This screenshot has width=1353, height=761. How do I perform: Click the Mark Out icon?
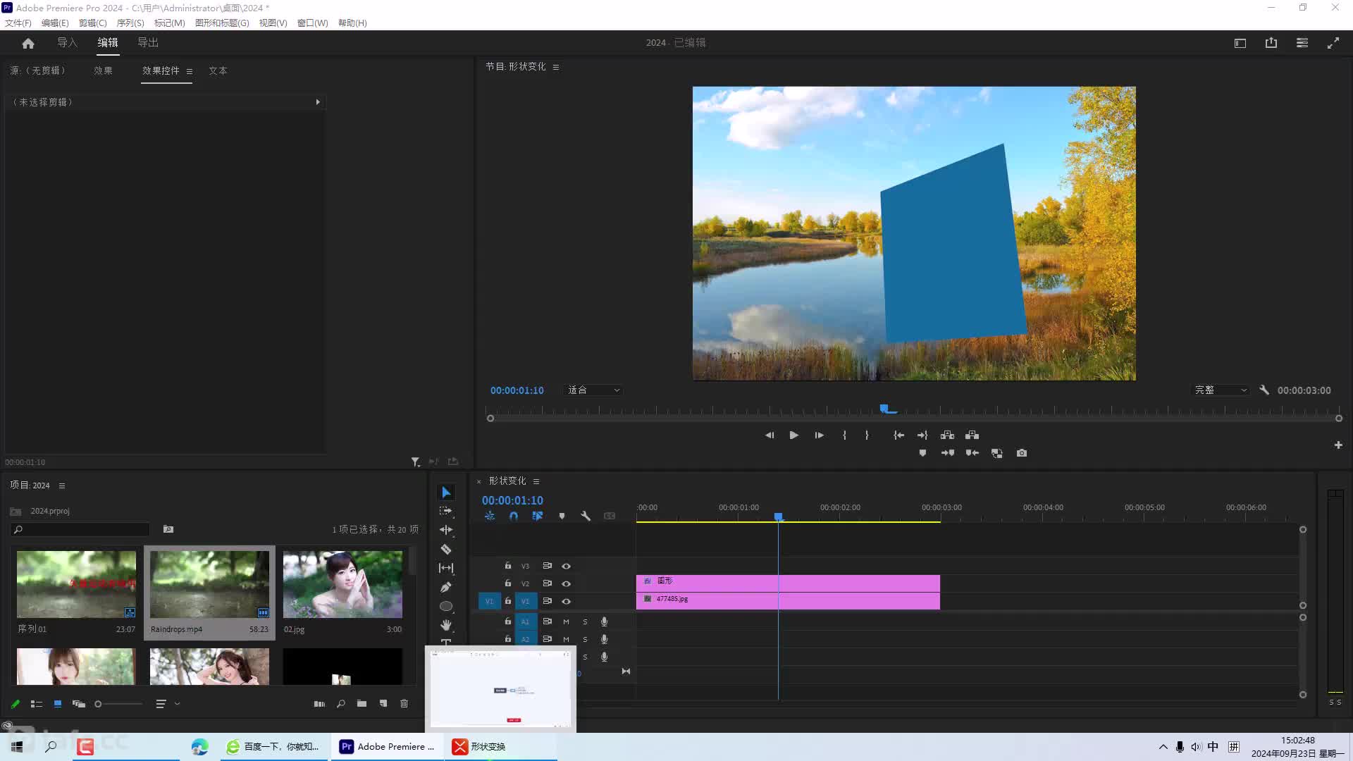[x=867, y=435]
